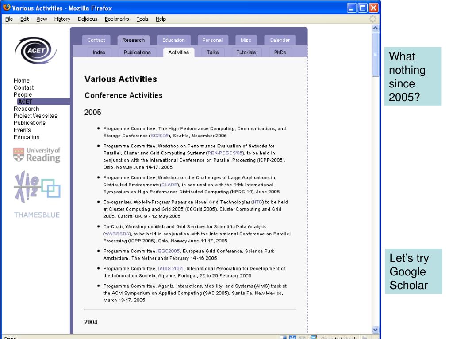Open Project Websites sidebar link
This screenshot has height=339, width=453.
35,116
